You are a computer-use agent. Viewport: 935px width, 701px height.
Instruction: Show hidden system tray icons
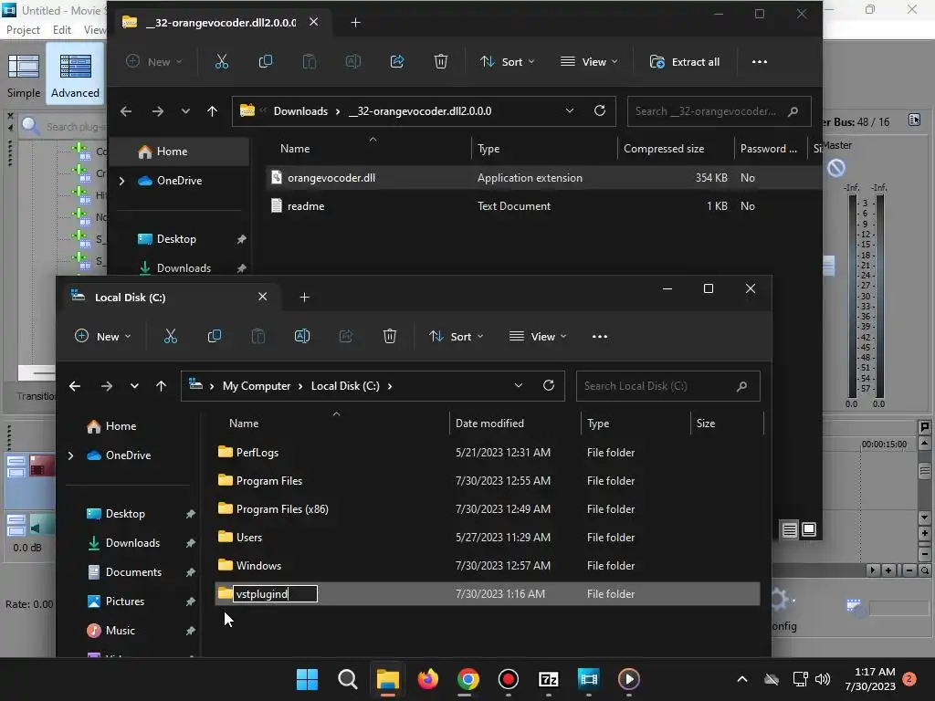742,679
